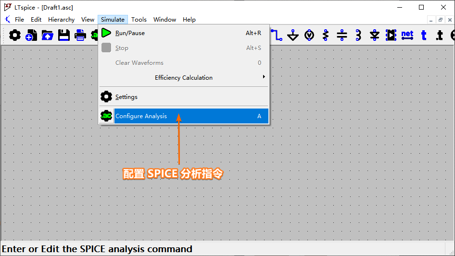Choose Run/Pause in the Simulate menu

click(x=184, y=33)
